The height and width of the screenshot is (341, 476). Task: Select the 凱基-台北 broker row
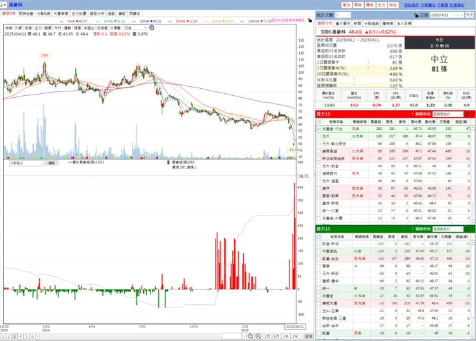tap(394, 259)
